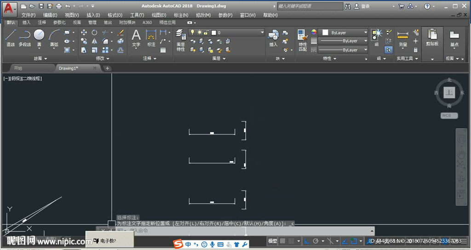The height and width of the screenshot is (250, 471).
Task: Click the Base point (基点) icon
Action: click(x=454, y=38)
